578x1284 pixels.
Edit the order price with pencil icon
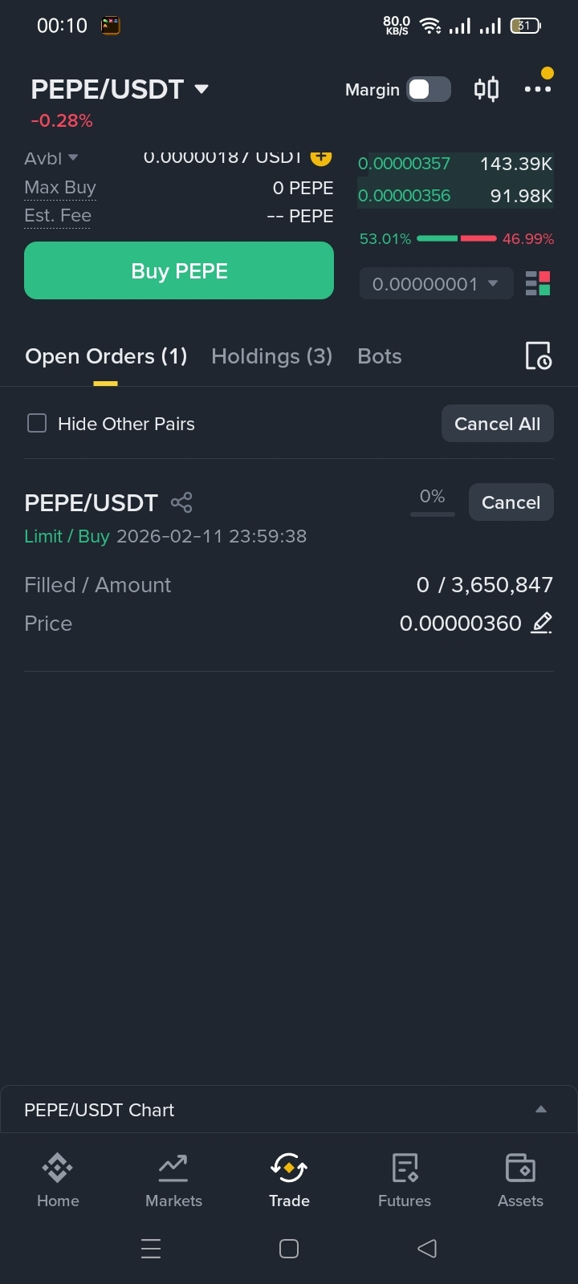tap(542, 623)
